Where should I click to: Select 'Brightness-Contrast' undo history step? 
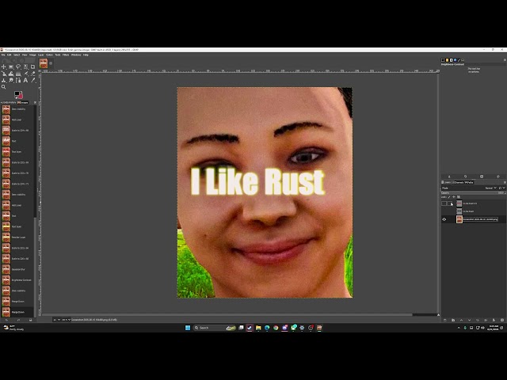tap(17, 279)
